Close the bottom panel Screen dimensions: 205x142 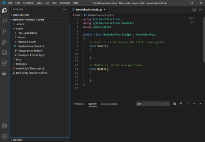(200, 104)
